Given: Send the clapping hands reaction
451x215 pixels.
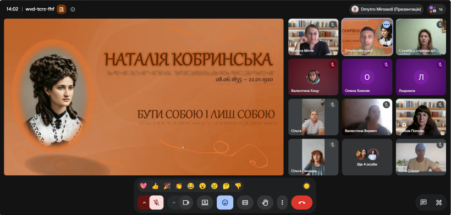Looking at the screenshot, I should coord(179,186).
